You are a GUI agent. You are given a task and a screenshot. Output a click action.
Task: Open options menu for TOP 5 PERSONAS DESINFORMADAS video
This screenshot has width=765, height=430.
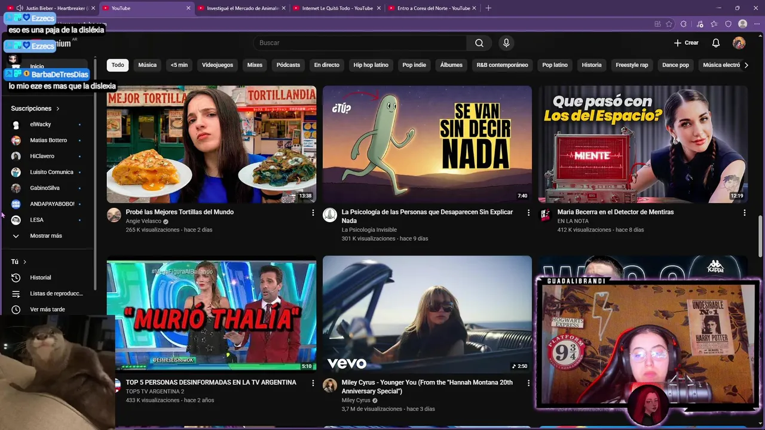pyautogui.click(x=313, y=383)
